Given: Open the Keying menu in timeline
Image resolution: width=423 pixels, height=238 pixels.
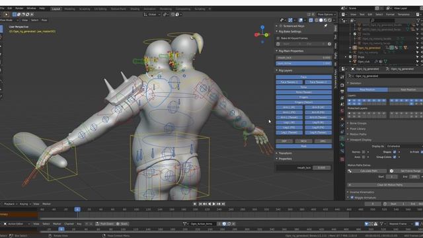Looking at the screenshot, I should tap(25, 204).
